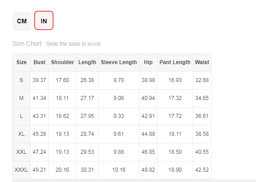Image resolution: width=256 pixels, height=182 pixels.
Task: Click the Size column header
Action: click(22, 62)
